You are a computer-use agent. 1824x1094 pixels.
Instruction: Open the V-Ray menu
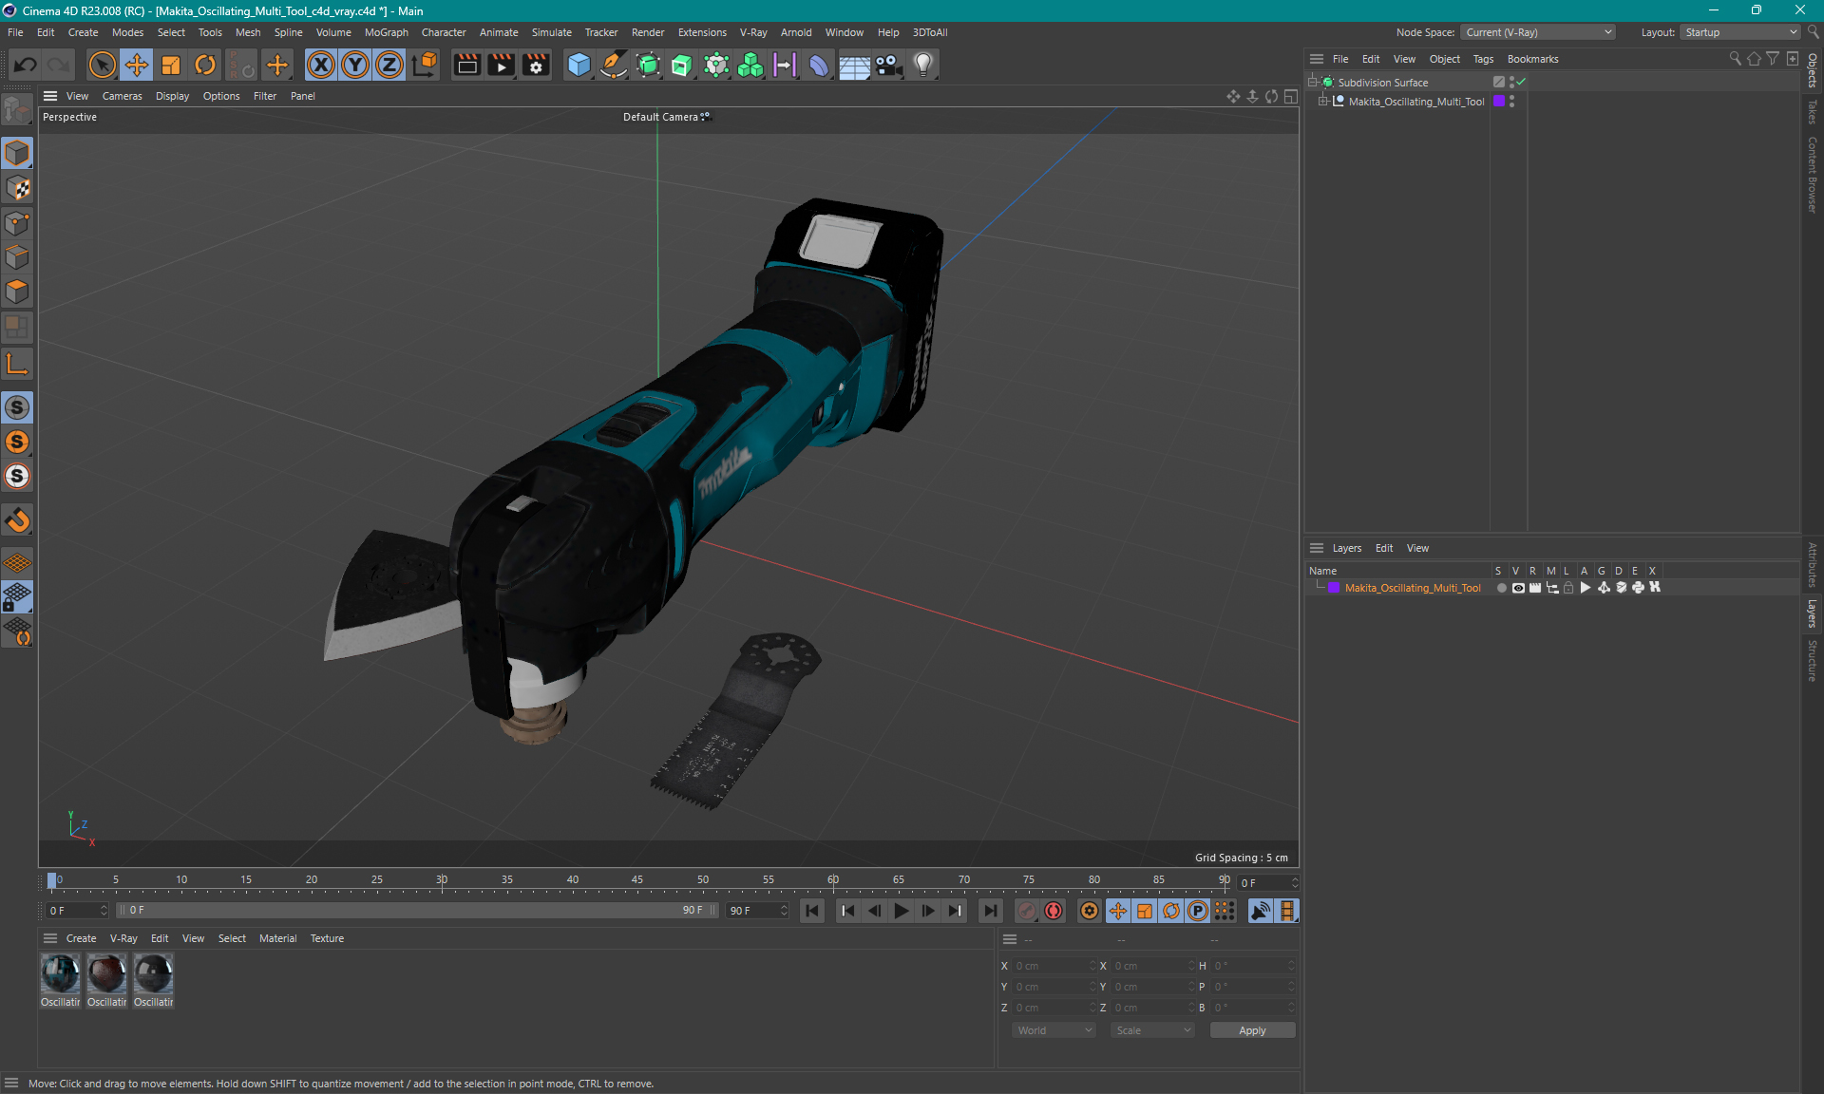(x=753, y=32)
